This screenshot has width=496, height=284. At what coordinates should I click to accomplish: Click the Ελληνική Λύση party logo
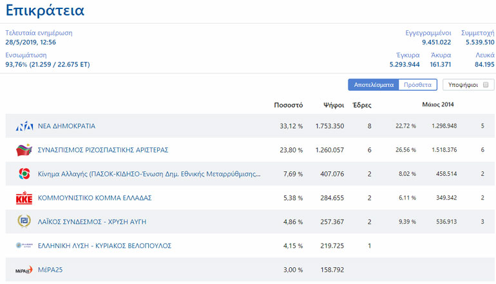coord(24,245)
